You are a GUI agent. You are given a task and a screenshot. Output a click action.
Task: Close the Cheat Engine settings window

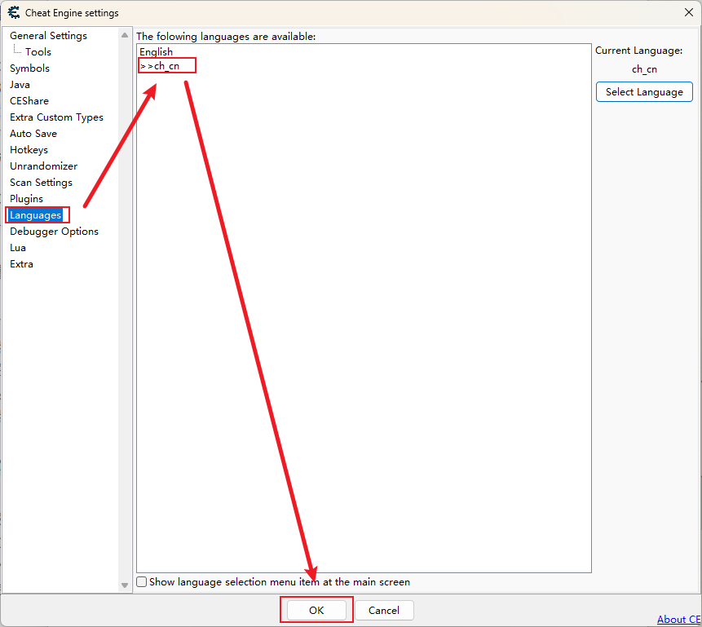pos(688,12)
